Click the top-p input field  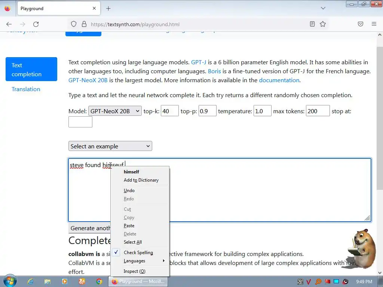click(207, 111)
